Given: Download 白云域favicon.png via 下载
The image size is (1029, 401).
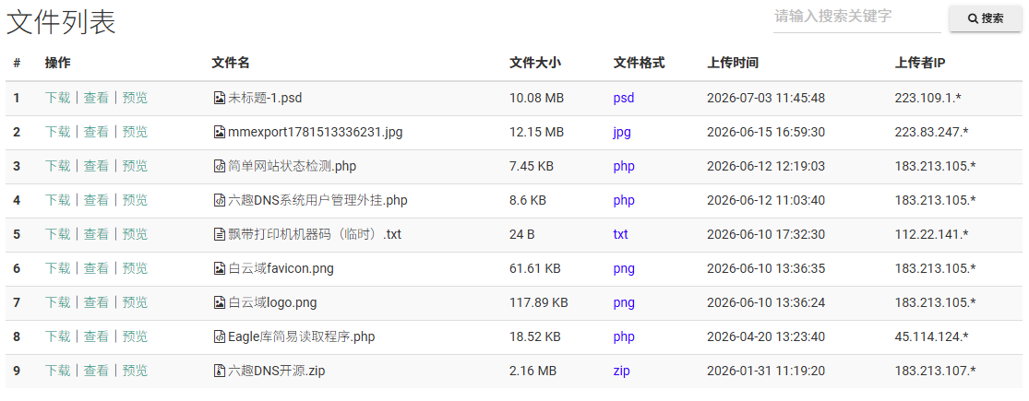Looking at the screenshot, I should point(58,268).
